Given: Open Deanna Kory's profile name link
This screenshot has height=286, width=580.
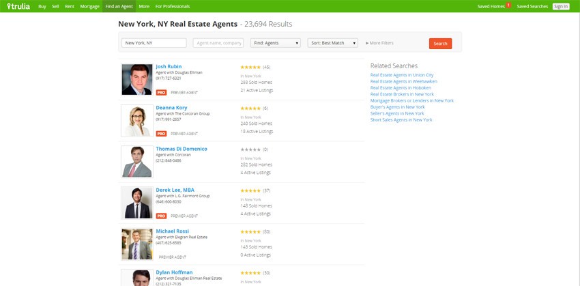Looking at the screenshot, I should click(171, 107).
